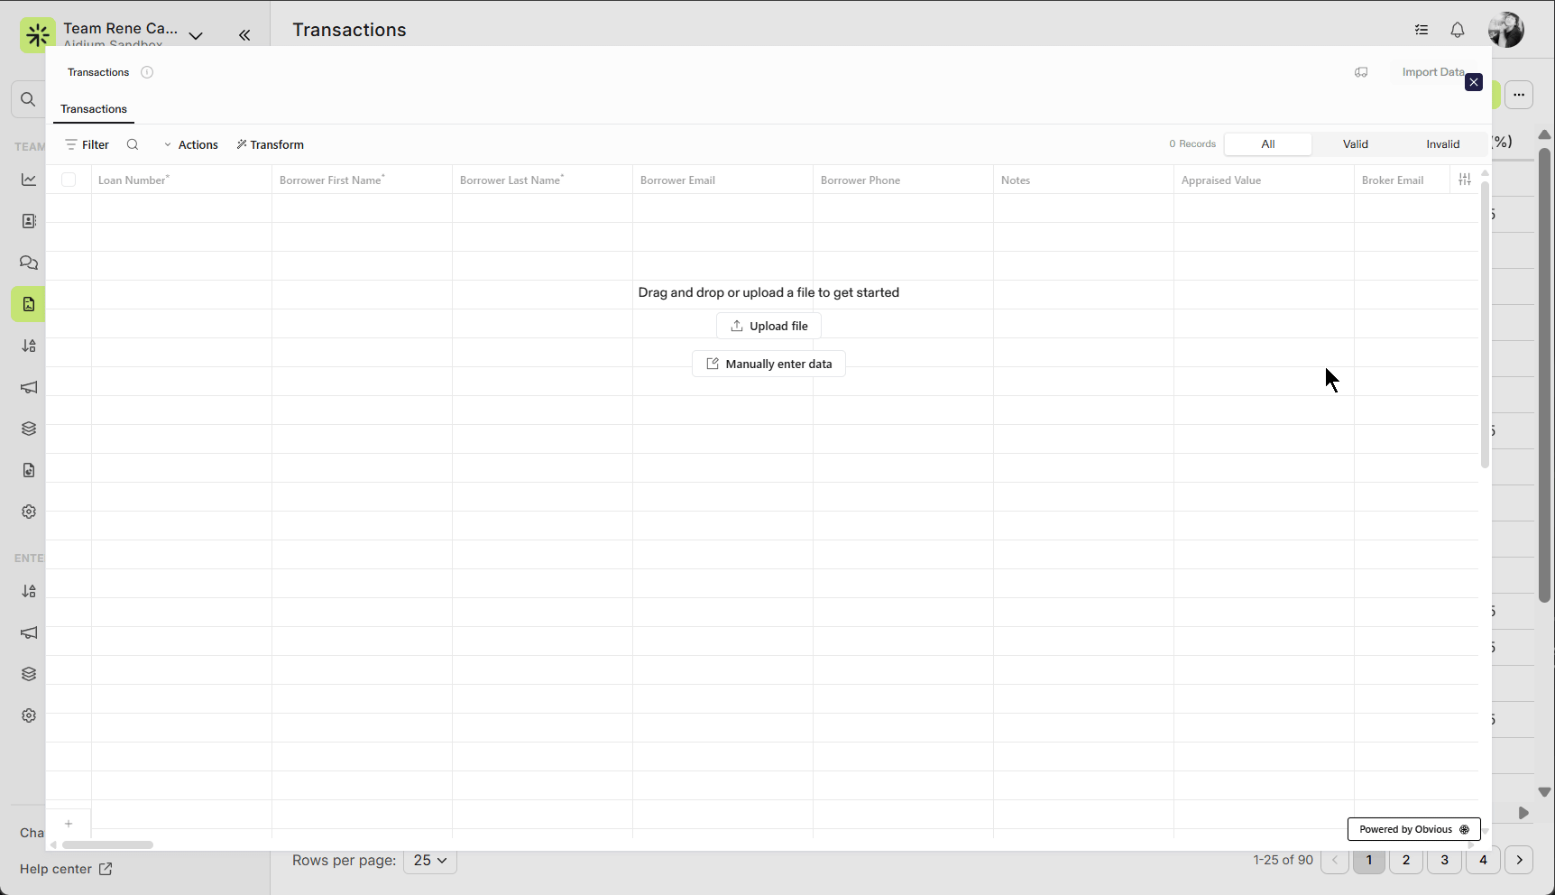1555x895 pixels.
Task: Click the horizontal scrollbar of the table
Action: [107, 845]
